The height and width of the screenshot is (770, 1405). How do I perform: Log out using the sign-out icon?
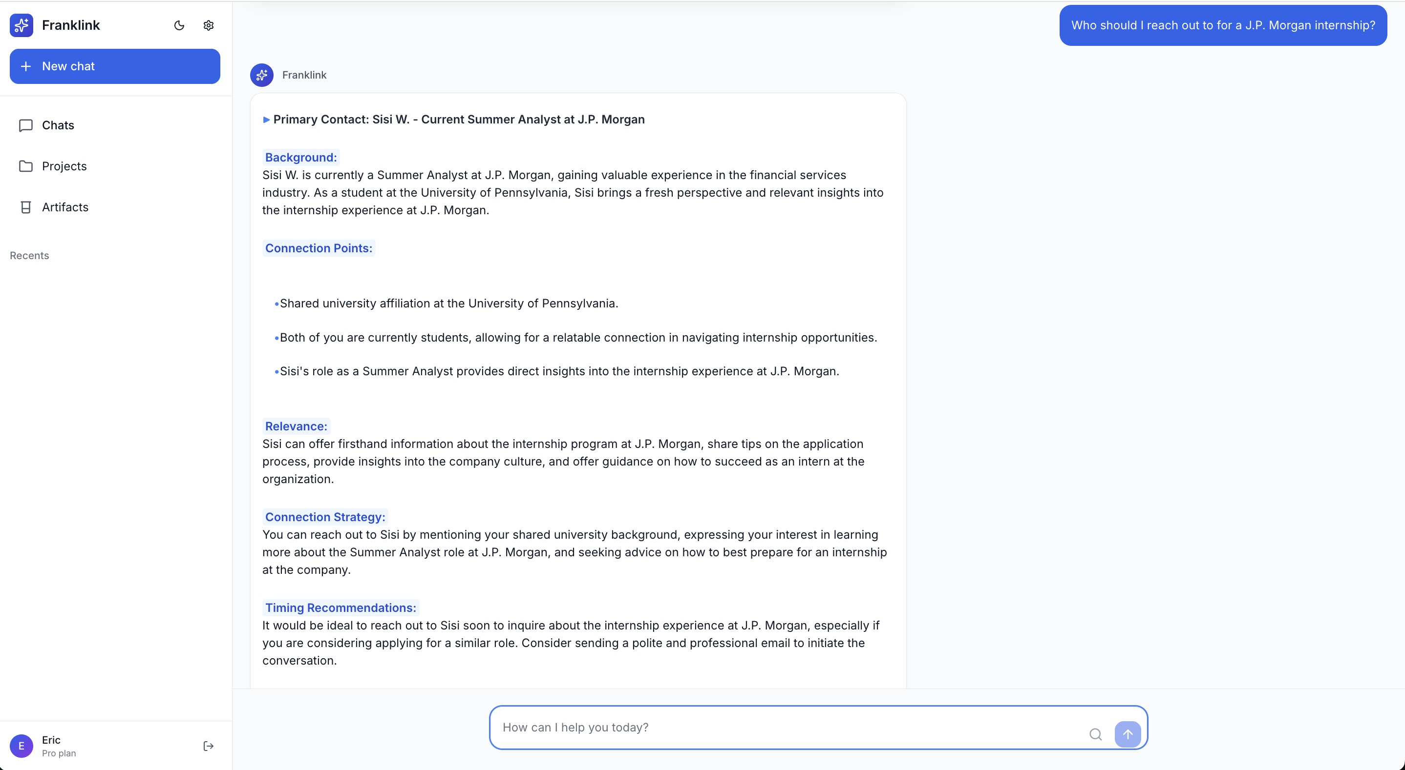208,746
